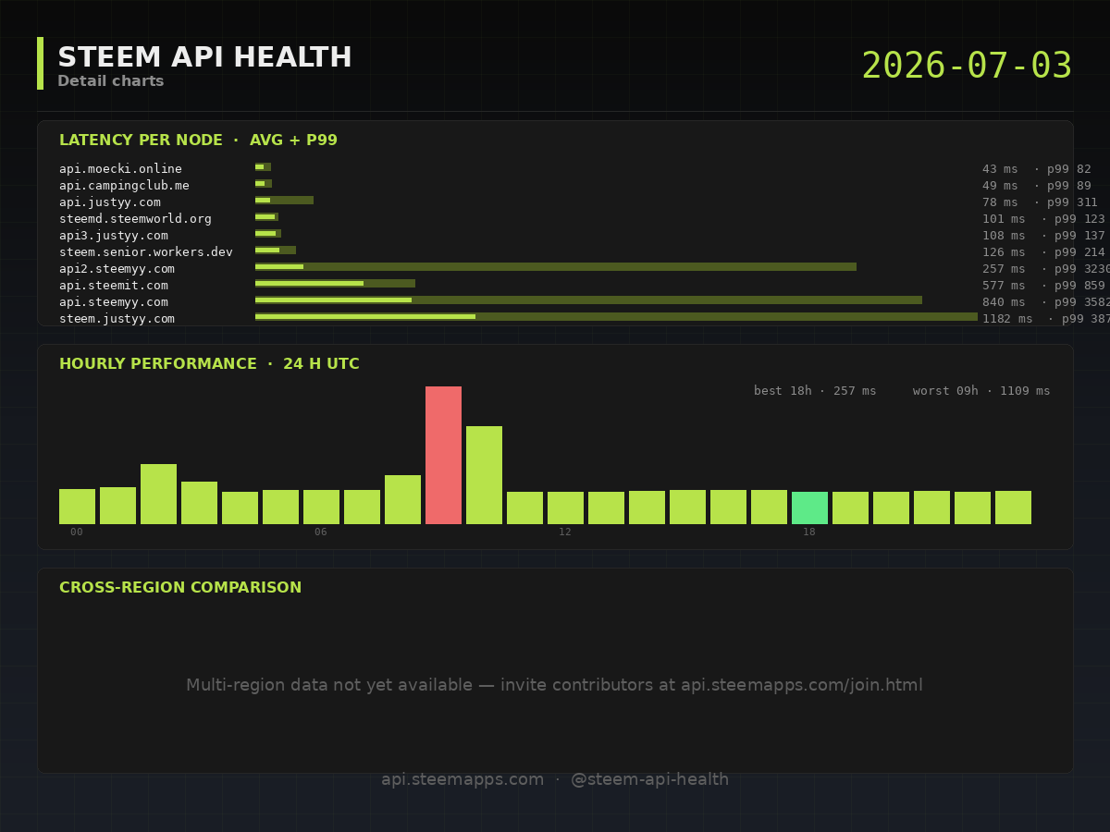Click the "best 18h · 257 ms" label
This screenshot has height=832, width=1110.
(x=815, y=391)
